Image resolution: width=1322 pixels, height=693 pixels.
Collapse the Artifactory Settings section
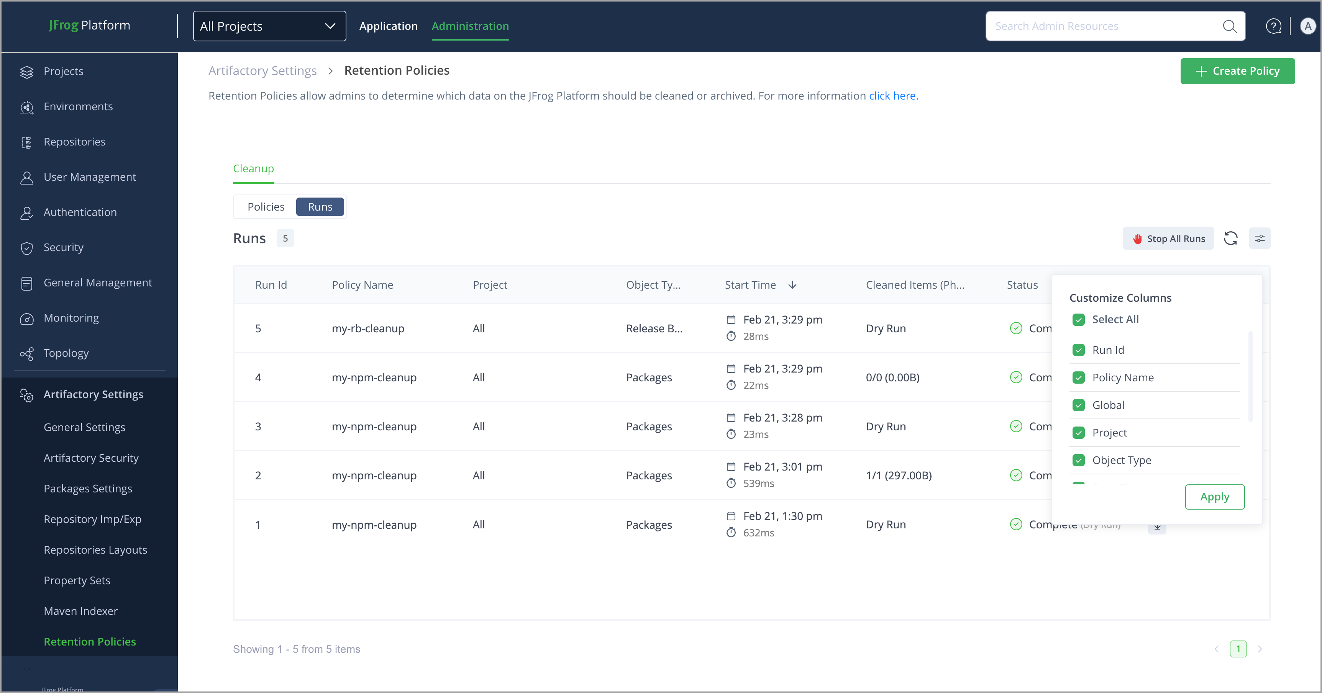pyautogui.click(x=93, y=394)
